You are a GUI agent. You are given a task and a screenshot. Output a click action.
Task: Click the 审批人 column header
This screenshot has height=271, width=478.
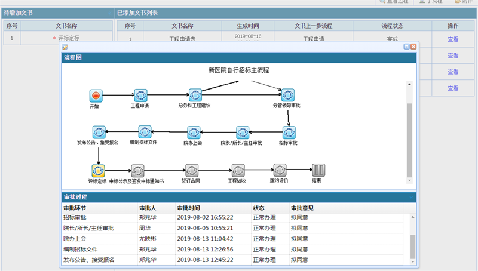click(x=157, y=208)
